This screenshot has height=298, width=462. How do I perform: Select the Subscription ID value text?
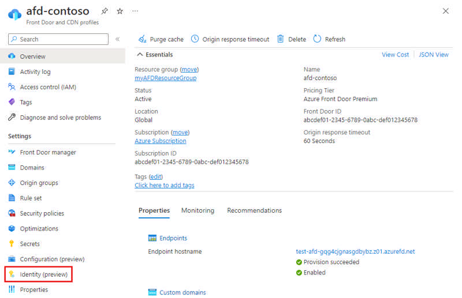coord(192,162)
